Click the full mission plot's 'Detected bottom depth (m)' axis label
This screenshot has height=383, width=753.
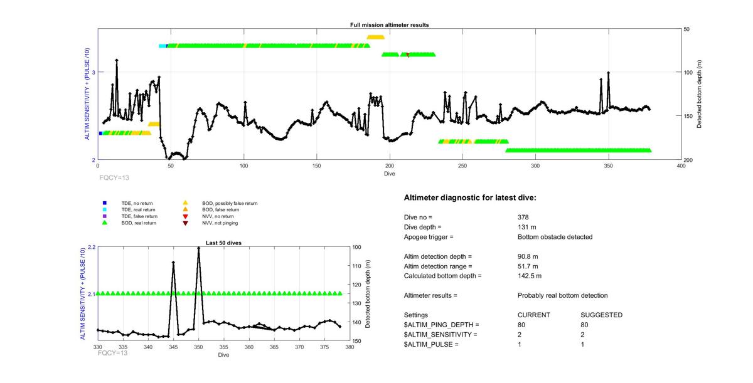pos(699,95)
